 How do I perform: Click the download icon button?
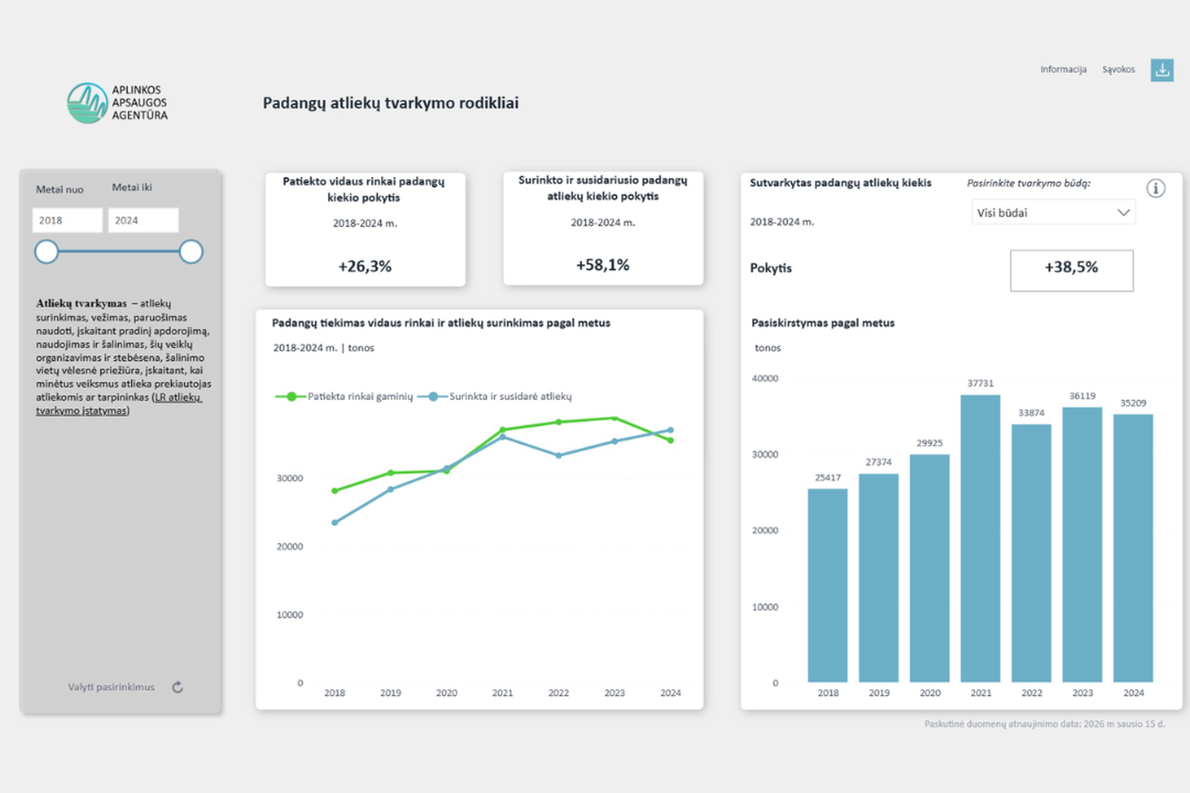pos(1162,70)
